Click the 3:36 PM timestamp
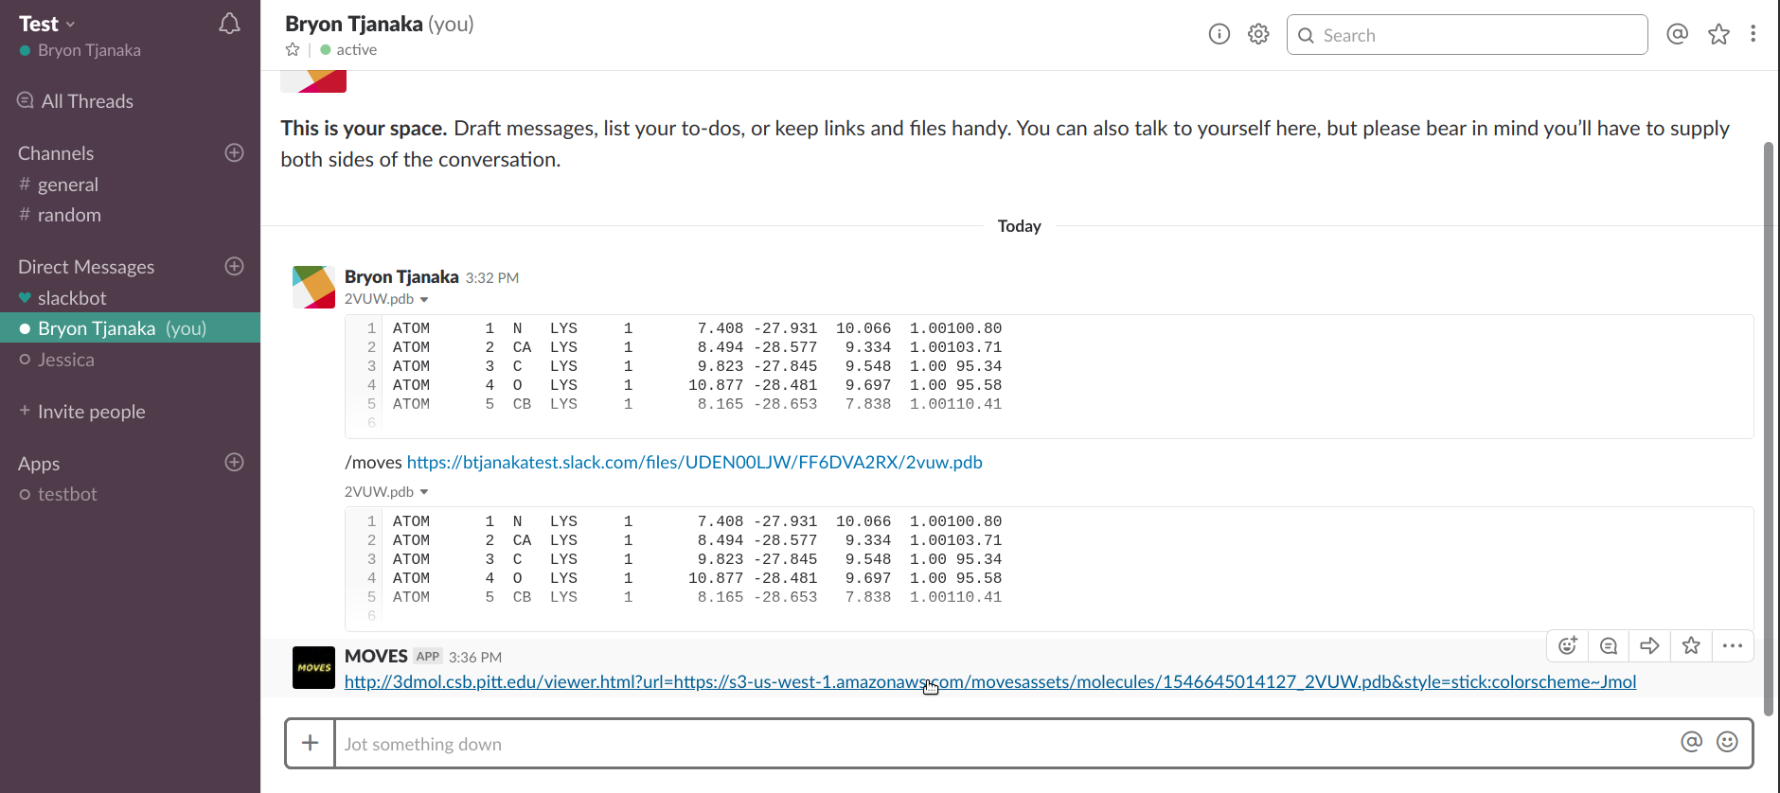The height and width of the screenshot is (793, 1780). [x=475, y=657]
